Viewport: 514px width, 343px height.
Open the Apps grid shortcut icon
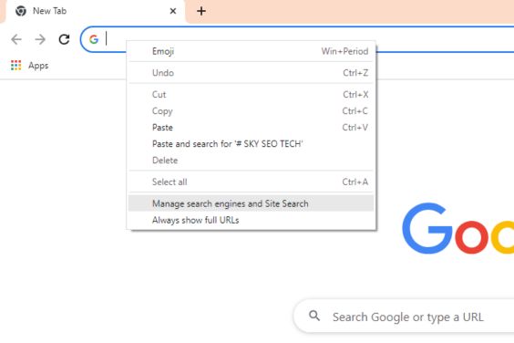(x=15, y=66)
